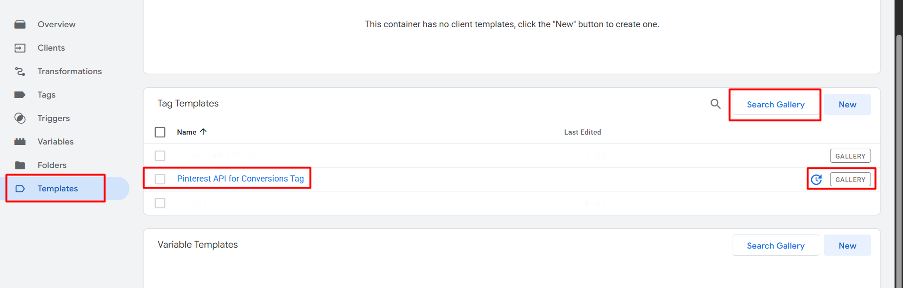Open Pinterest API for Conversions Tag link

(x=240, y=179)
